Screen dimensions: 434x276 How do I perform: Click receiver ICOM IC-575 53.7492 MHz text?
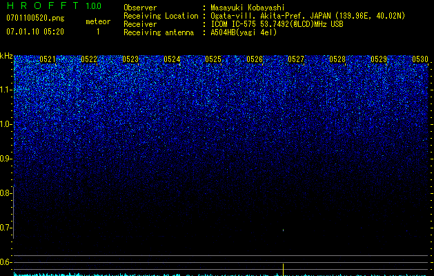277,24
